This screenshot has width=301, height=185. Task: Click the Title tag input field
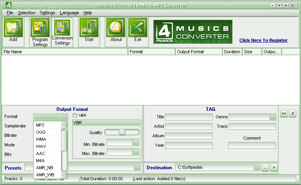coord(189,117)
